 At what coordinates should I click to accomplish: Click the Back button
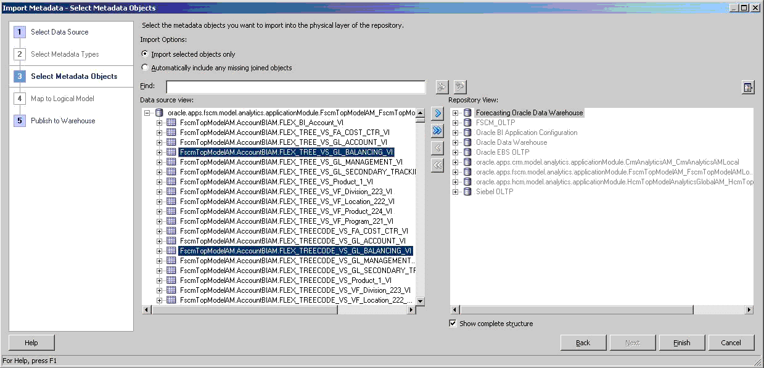click(583, 343)
